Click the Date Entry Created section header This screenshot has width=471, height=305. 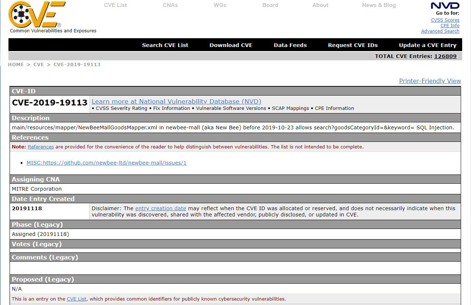click(x=235, y=199)
